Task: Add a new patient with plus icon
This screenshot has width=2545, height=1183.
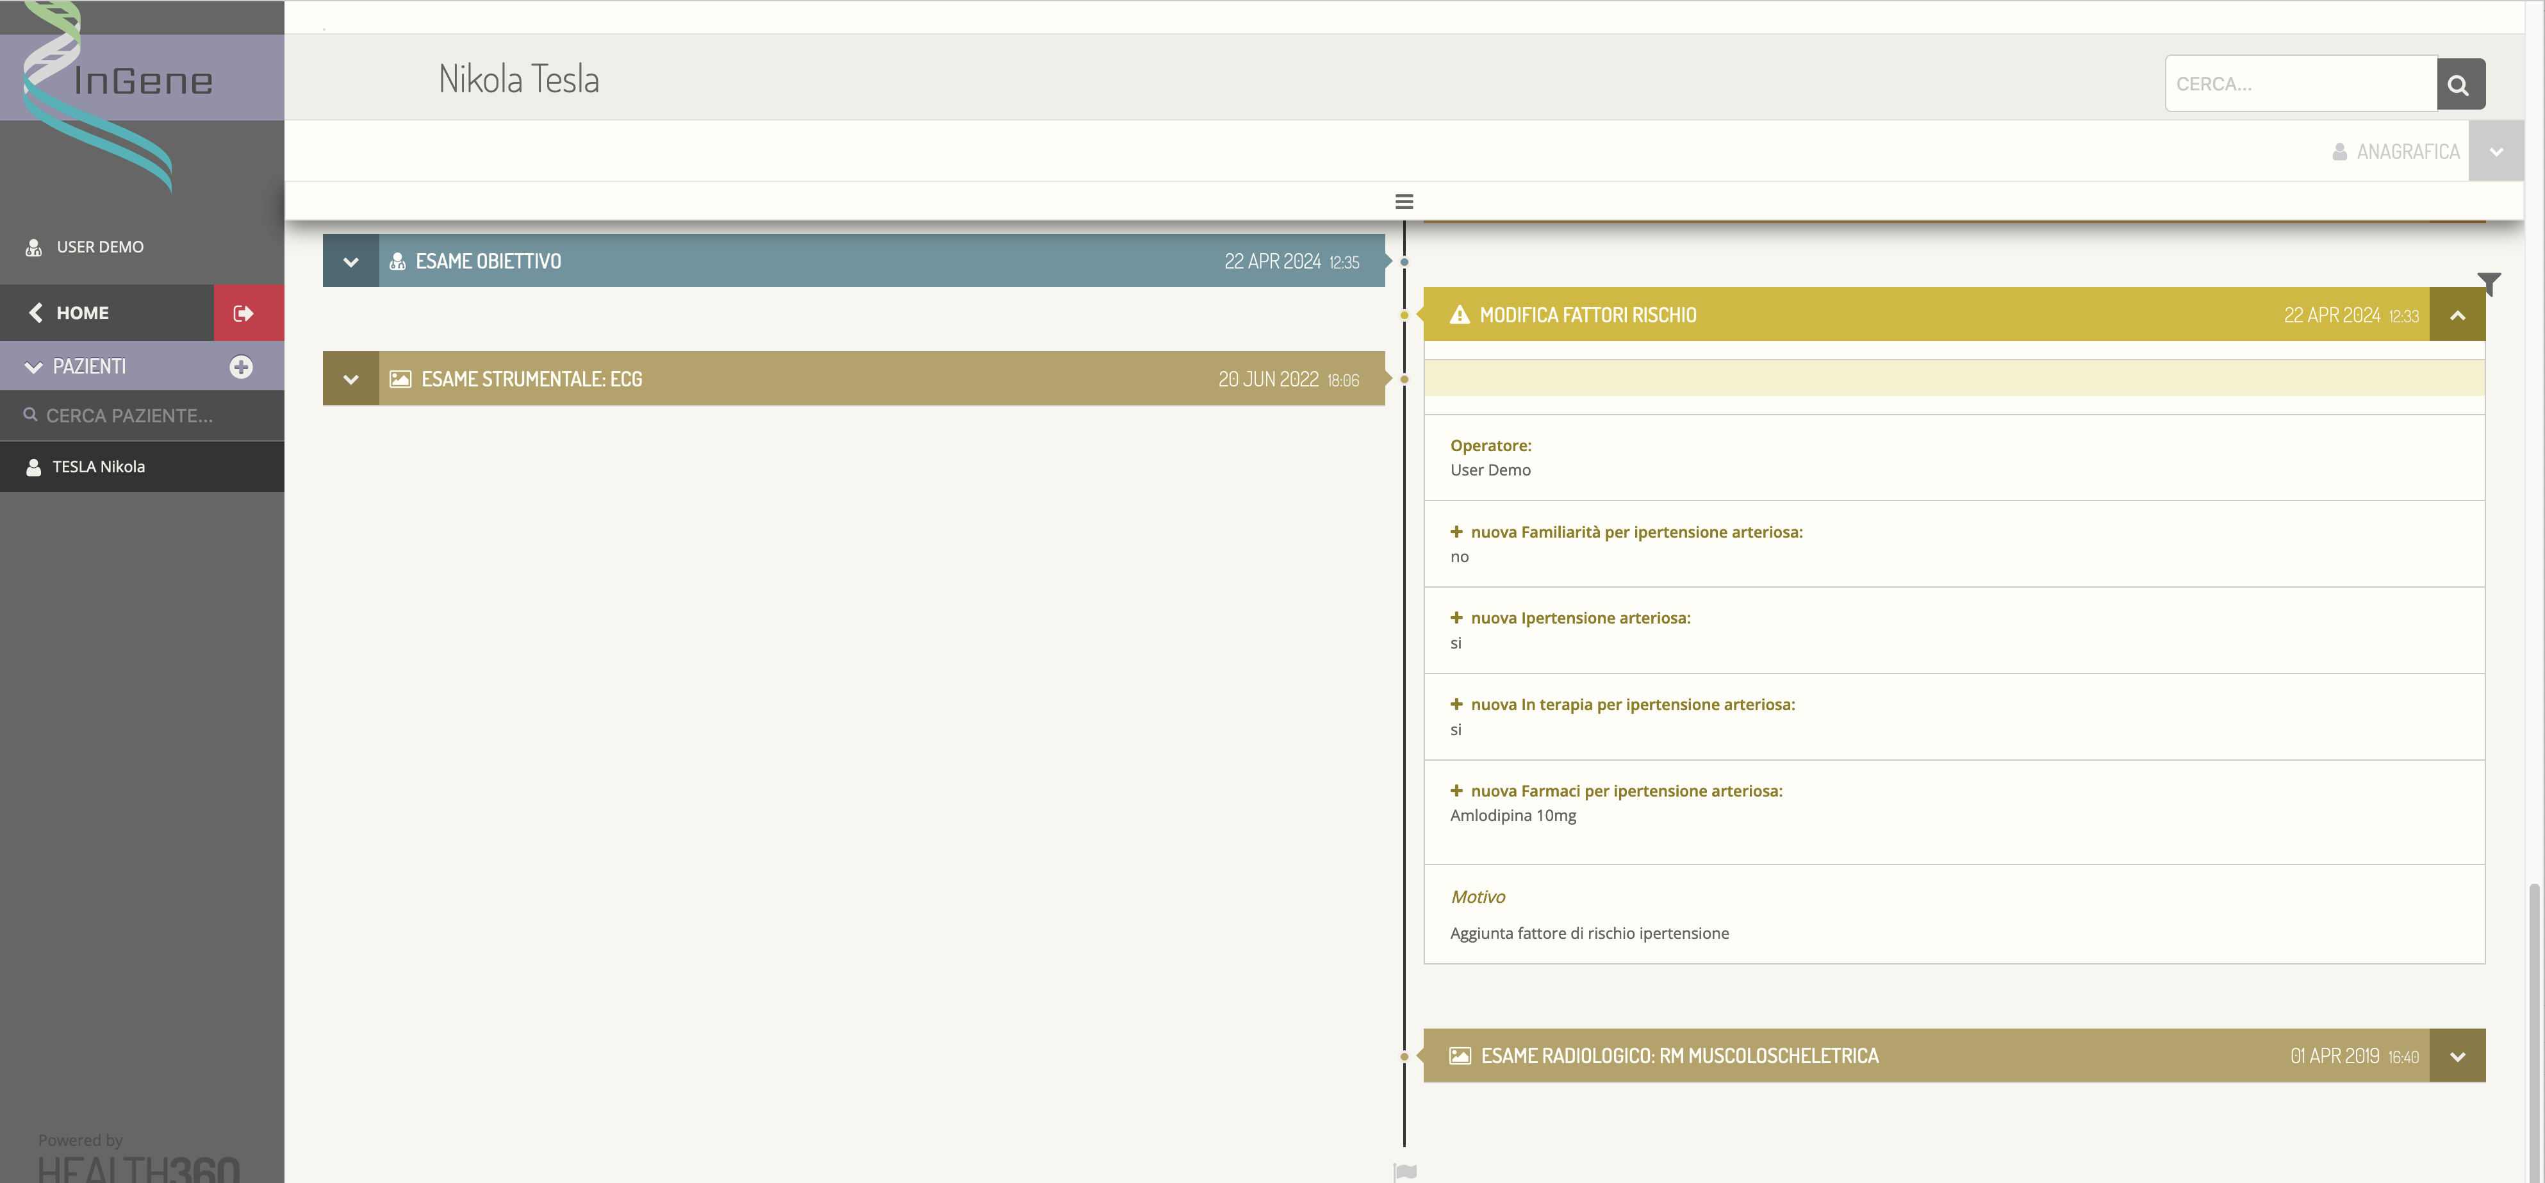Action: coord(241,367)
